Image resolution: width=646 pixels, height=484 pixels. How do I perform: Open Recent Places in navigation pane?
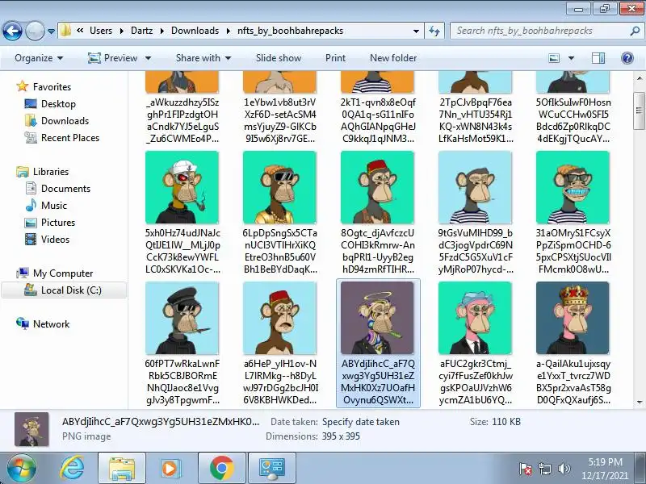click(70, 137)
